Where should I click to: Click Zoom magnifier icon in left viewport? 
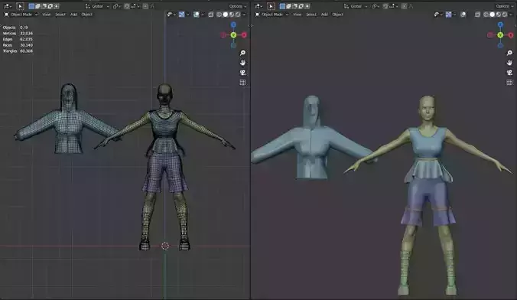tap(242, 53)
